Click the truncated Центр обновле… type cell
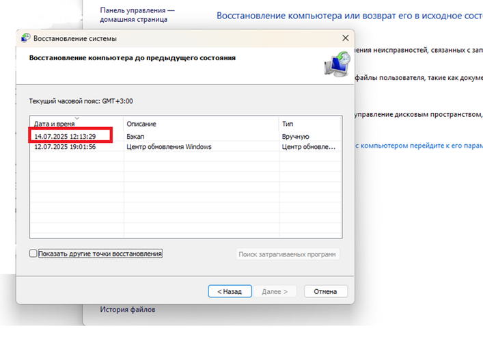The image size is (483, 363). click(308, 147)
